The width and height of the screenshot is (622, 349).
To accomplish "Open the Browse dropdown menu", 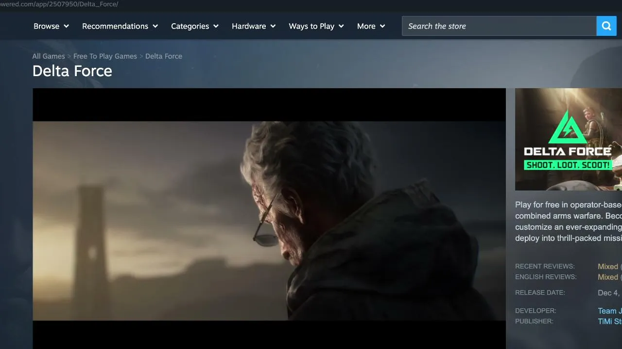I will point(52,26).
